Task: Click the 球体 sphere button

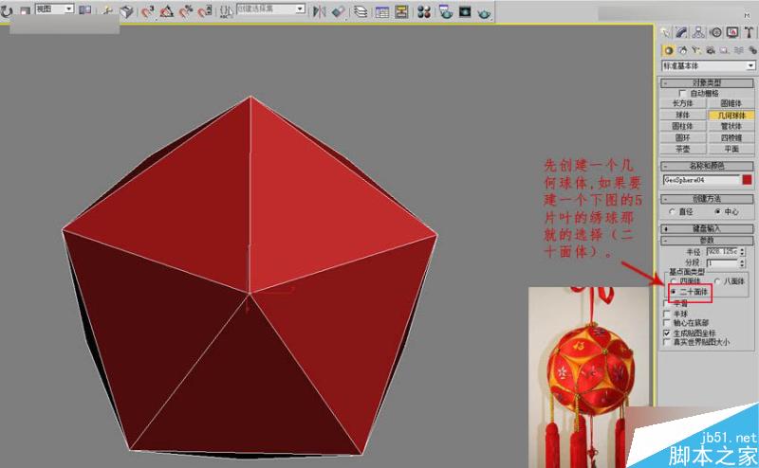Action: pos(682,115)
